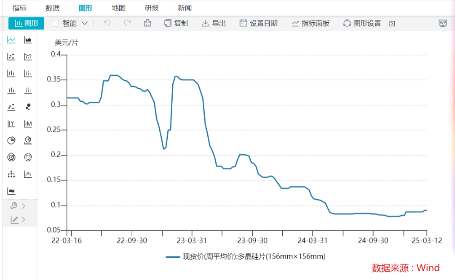Click the y-axis value 0.35
The height and width of the screenshot is (280, 455).
(54, 79)
